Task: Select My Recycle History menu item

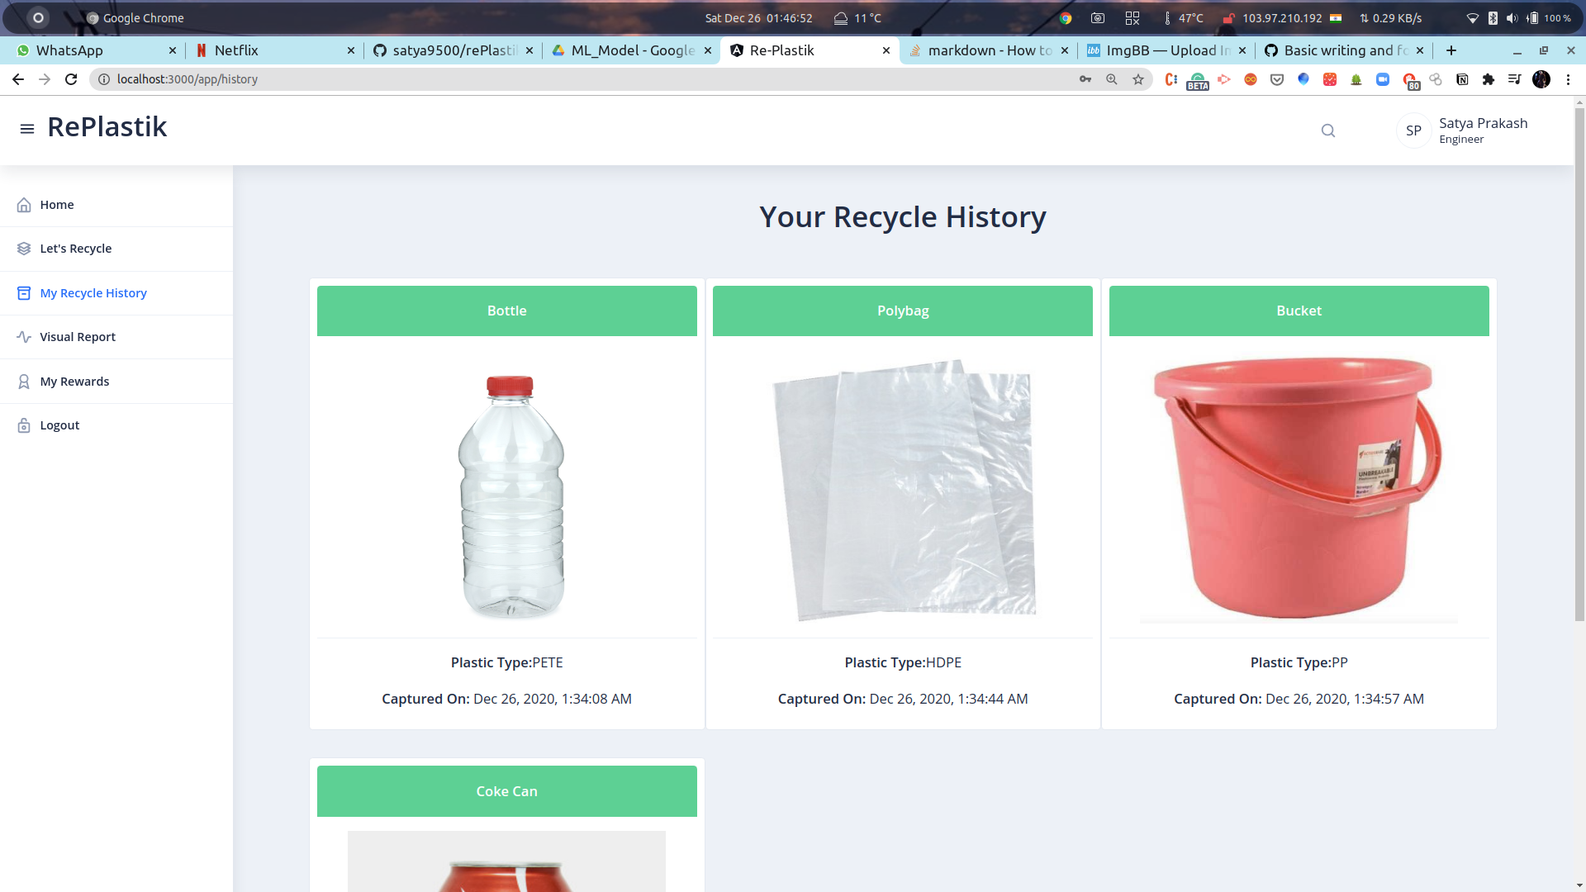Action: tap(93, 292)
